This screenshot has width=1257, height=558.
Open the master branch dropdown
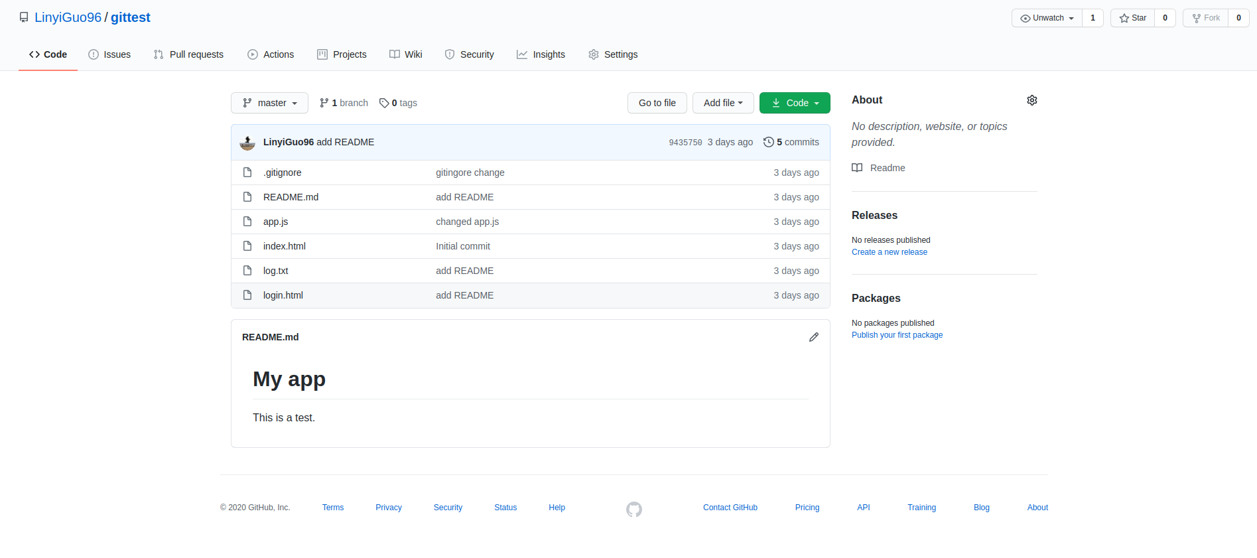[x=269, y=103]
